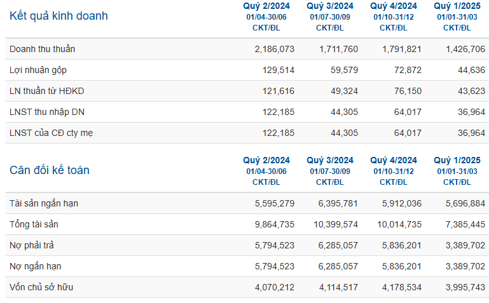Select the Tổng tài sản row label
This screenshot has width=489, height=303.
pyautogui.click(x=37, y=224)
